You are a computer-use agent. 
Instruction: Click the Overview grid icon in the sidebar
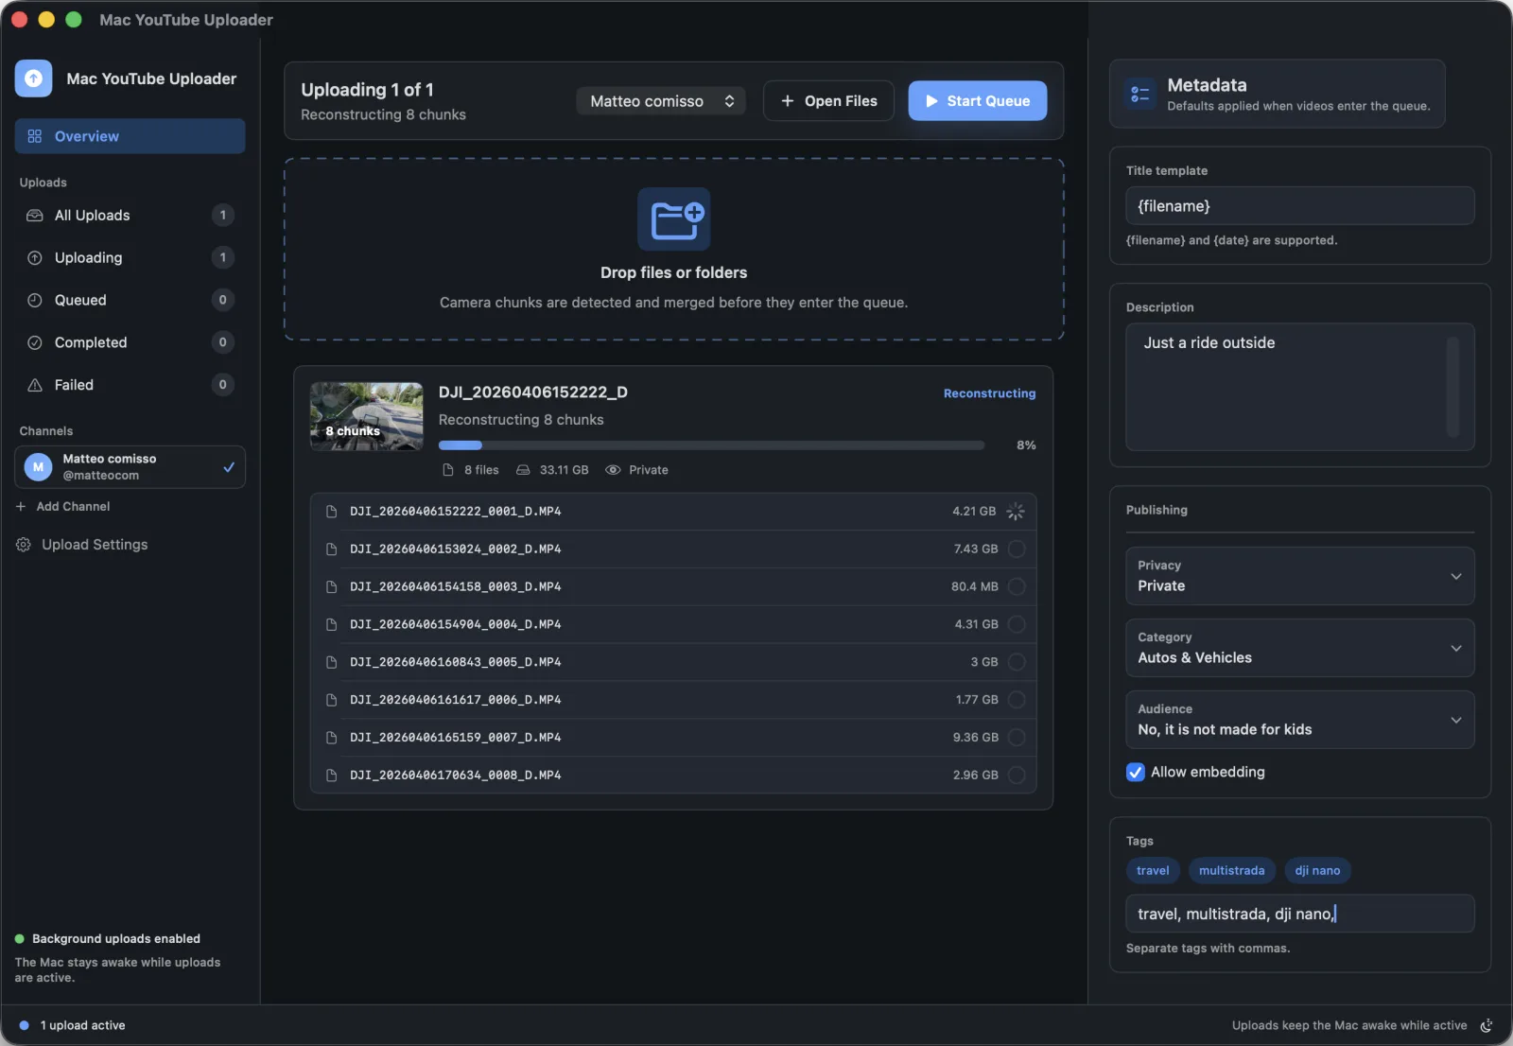(35, 136)
